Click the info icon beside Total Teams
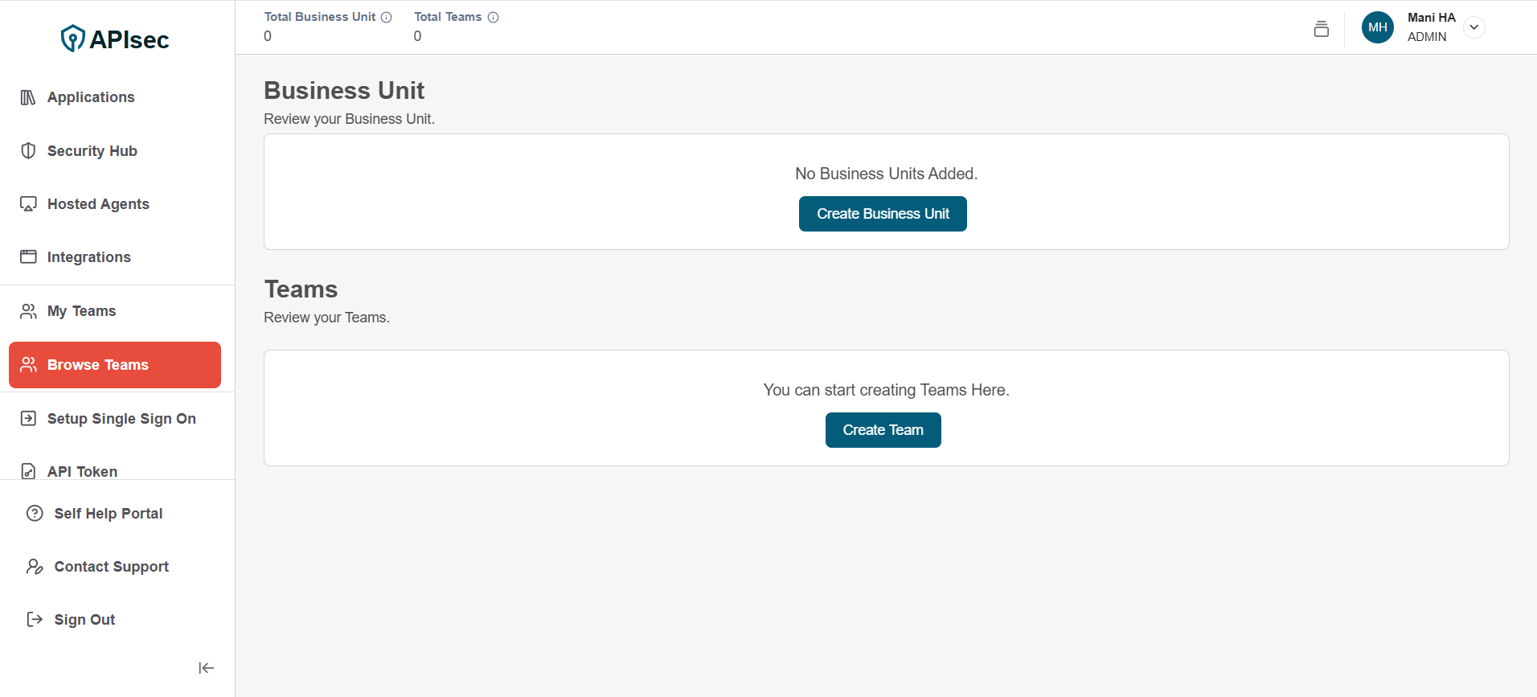The image size is (1537, 697). pos(494,17)
